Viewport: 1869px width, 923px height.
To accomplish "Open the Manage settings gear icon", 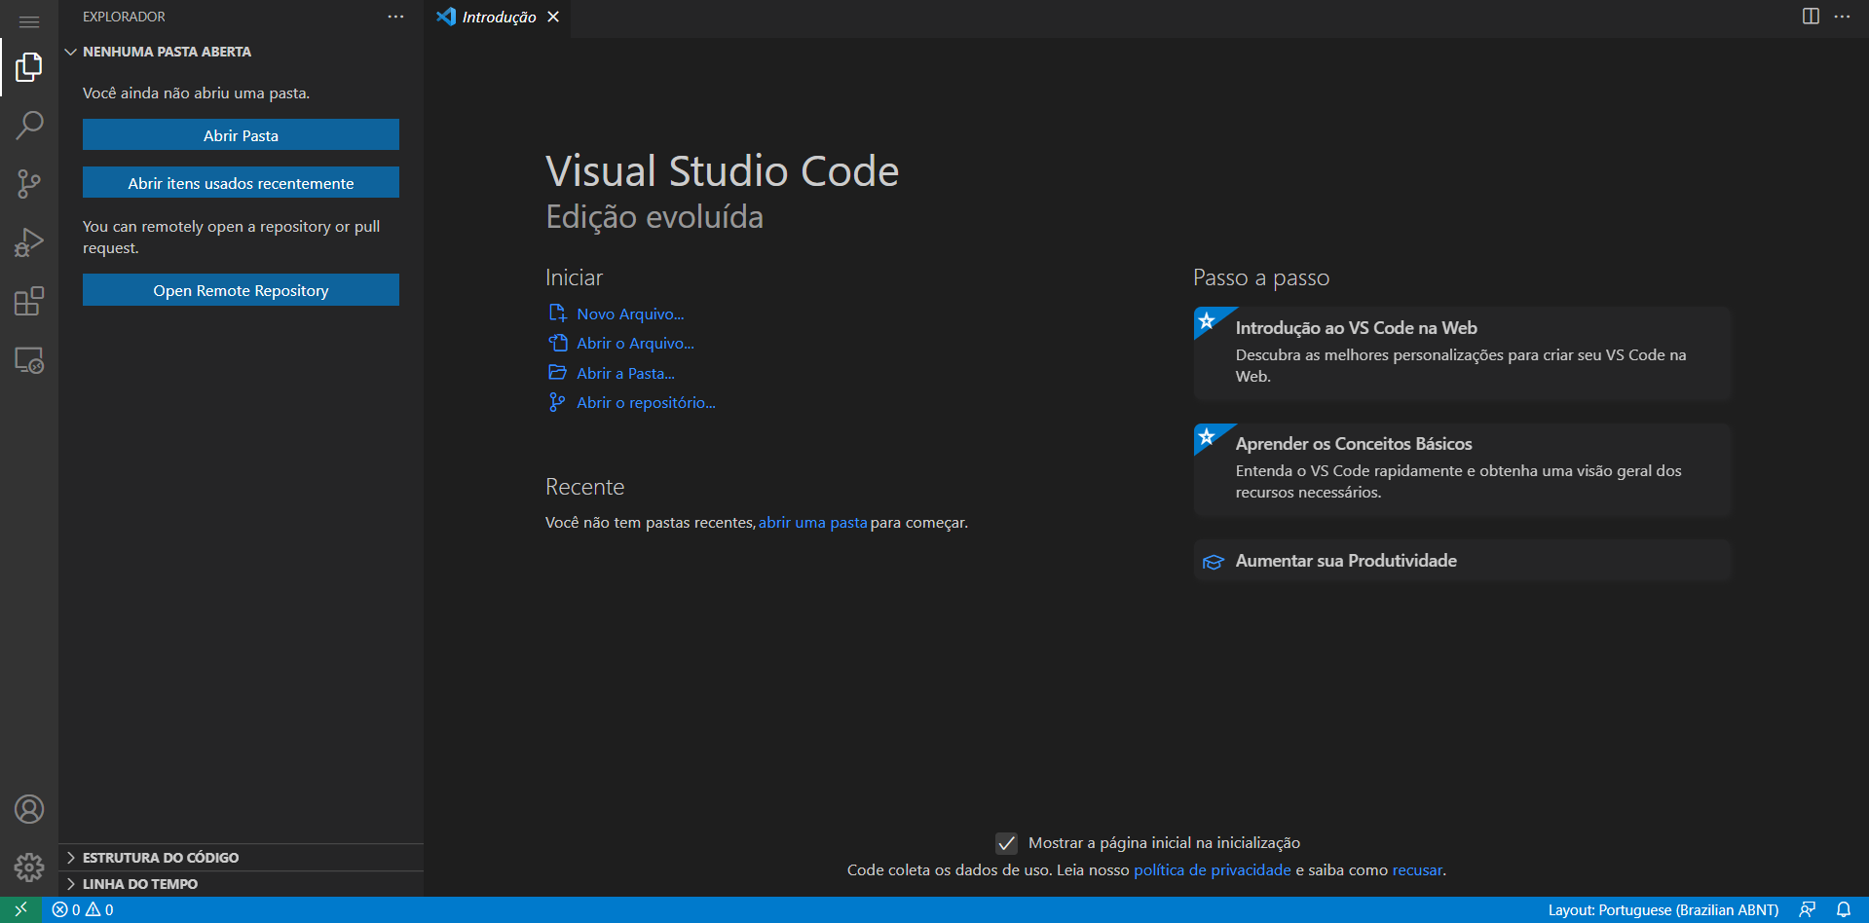I will coord(29,867).
